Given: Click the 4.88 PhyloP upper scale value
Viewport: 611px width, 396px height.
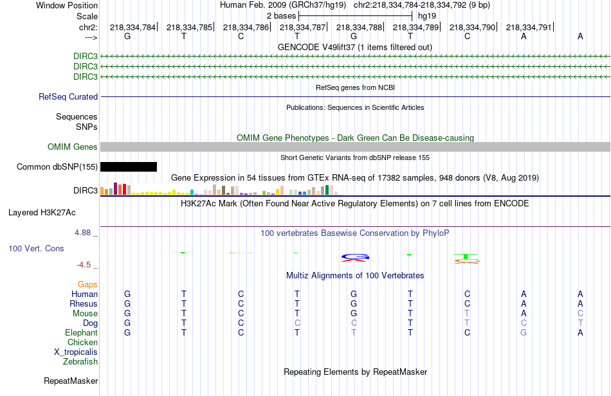Looking at the screenshot, I should point(82,233).
